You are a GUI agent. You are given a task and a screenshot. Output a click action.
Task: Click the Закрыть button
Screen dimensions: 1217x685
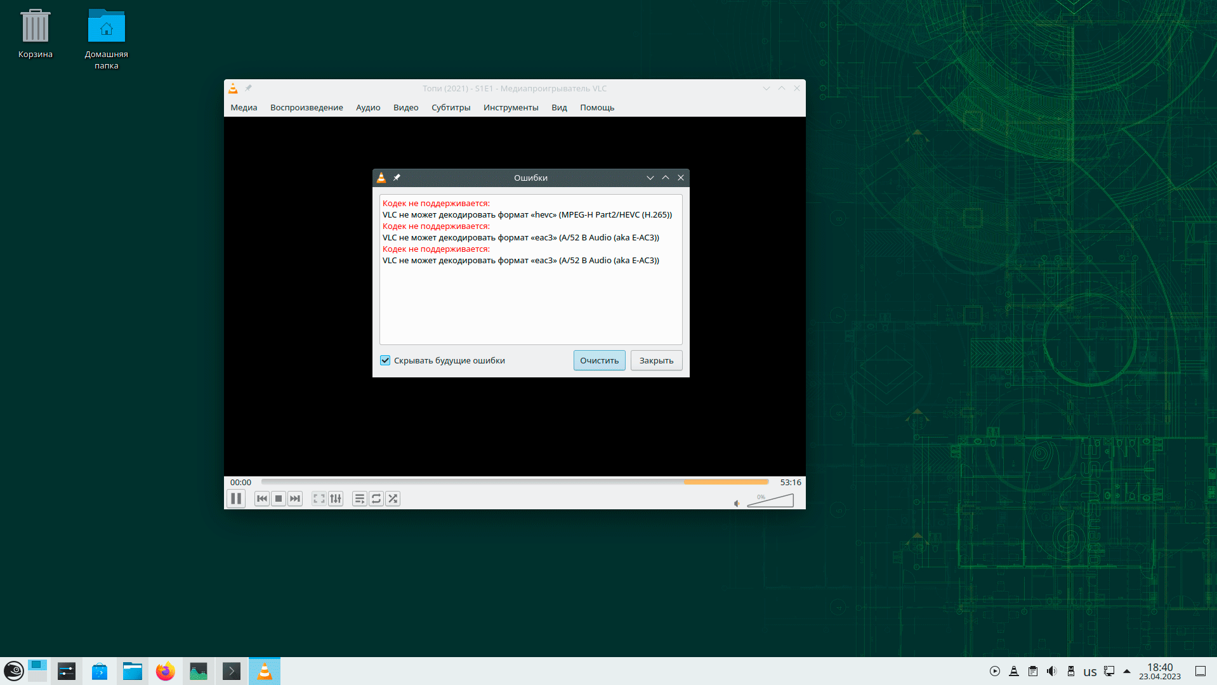click(x=656, y=360)
